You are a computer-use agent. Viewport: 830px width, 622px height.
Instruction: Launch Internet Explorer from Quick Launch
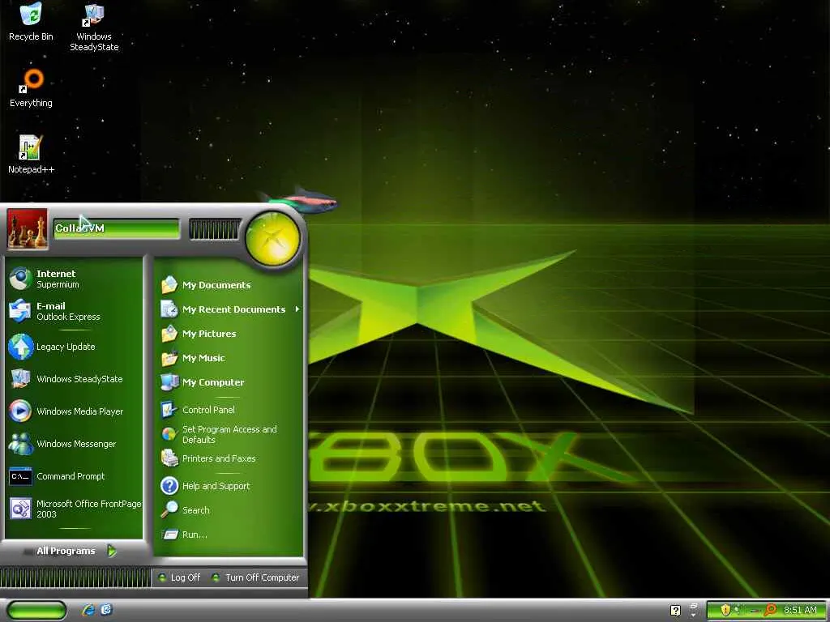tap(89, 611)
